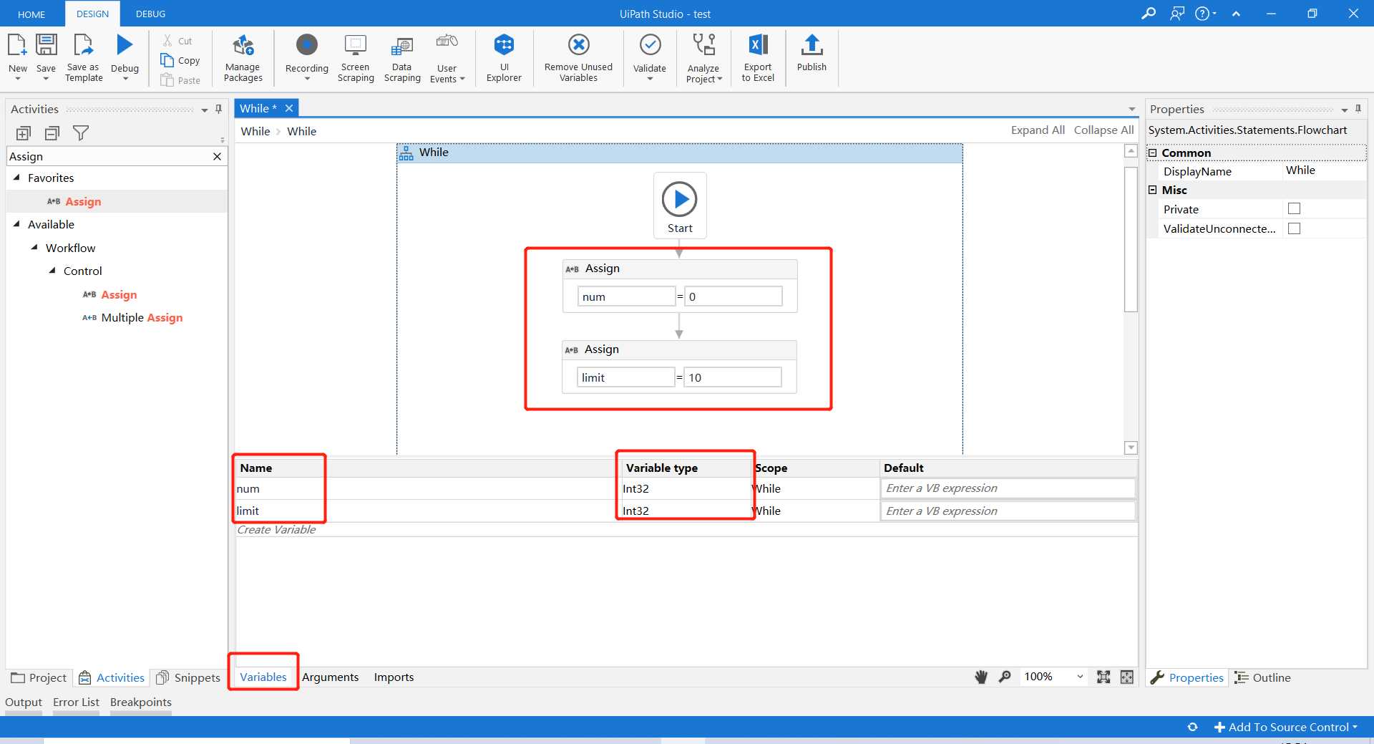Open the help question-mark menu
The image size is (1374, 744).
tap(1206, 14)
